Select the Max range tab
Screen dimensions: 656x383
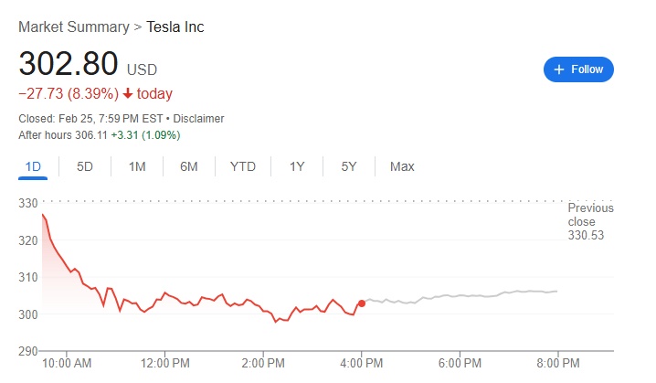pyautogui.click(x=402, y=166)
